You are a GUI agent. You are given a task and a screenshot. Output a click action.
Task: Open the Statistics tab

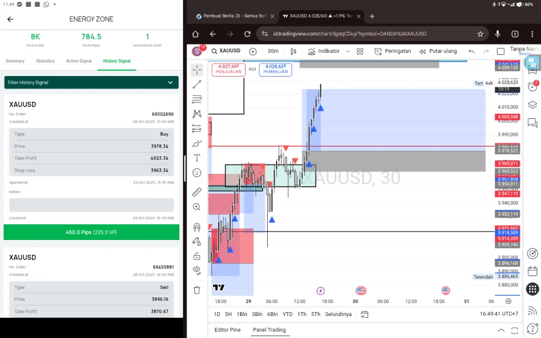(x=45, y=61)
